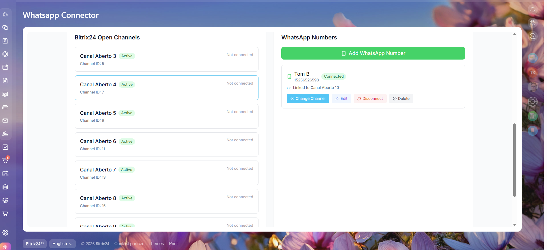The height and width of the screenshot is (250, 547).
Task: Open the Settings gear in left sidebar
Action: click(5, 232)
